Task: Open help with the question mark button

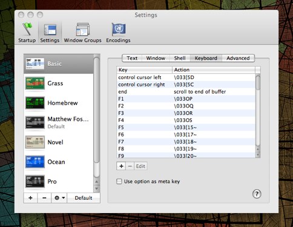Action: tap(257, 194)
